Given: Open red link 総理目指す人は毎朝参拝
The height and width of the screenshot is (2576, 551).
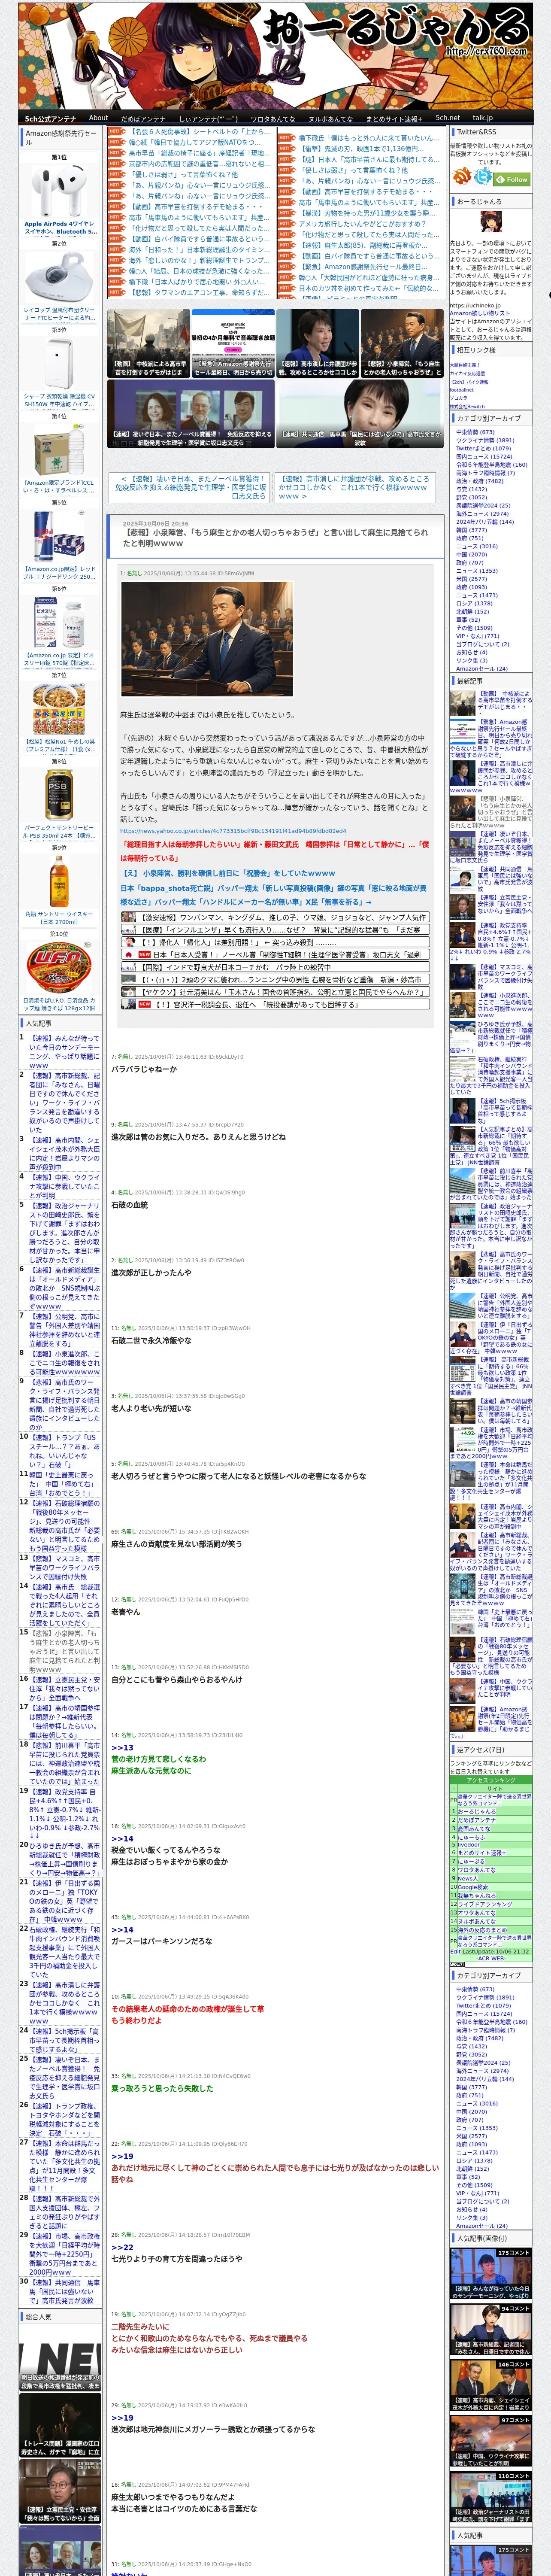Looking at the screenshot, I should pos(275,850).
